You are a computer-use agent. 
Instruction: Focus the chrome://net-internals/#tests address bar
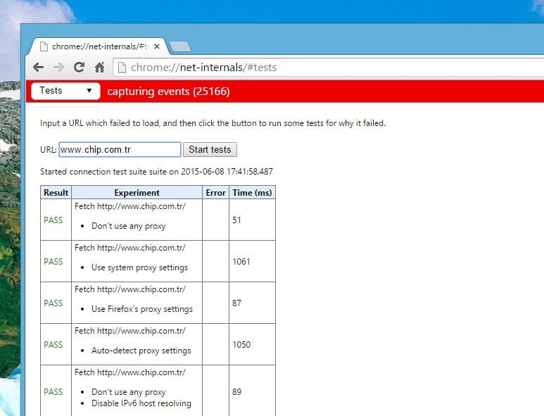(328, 68)
